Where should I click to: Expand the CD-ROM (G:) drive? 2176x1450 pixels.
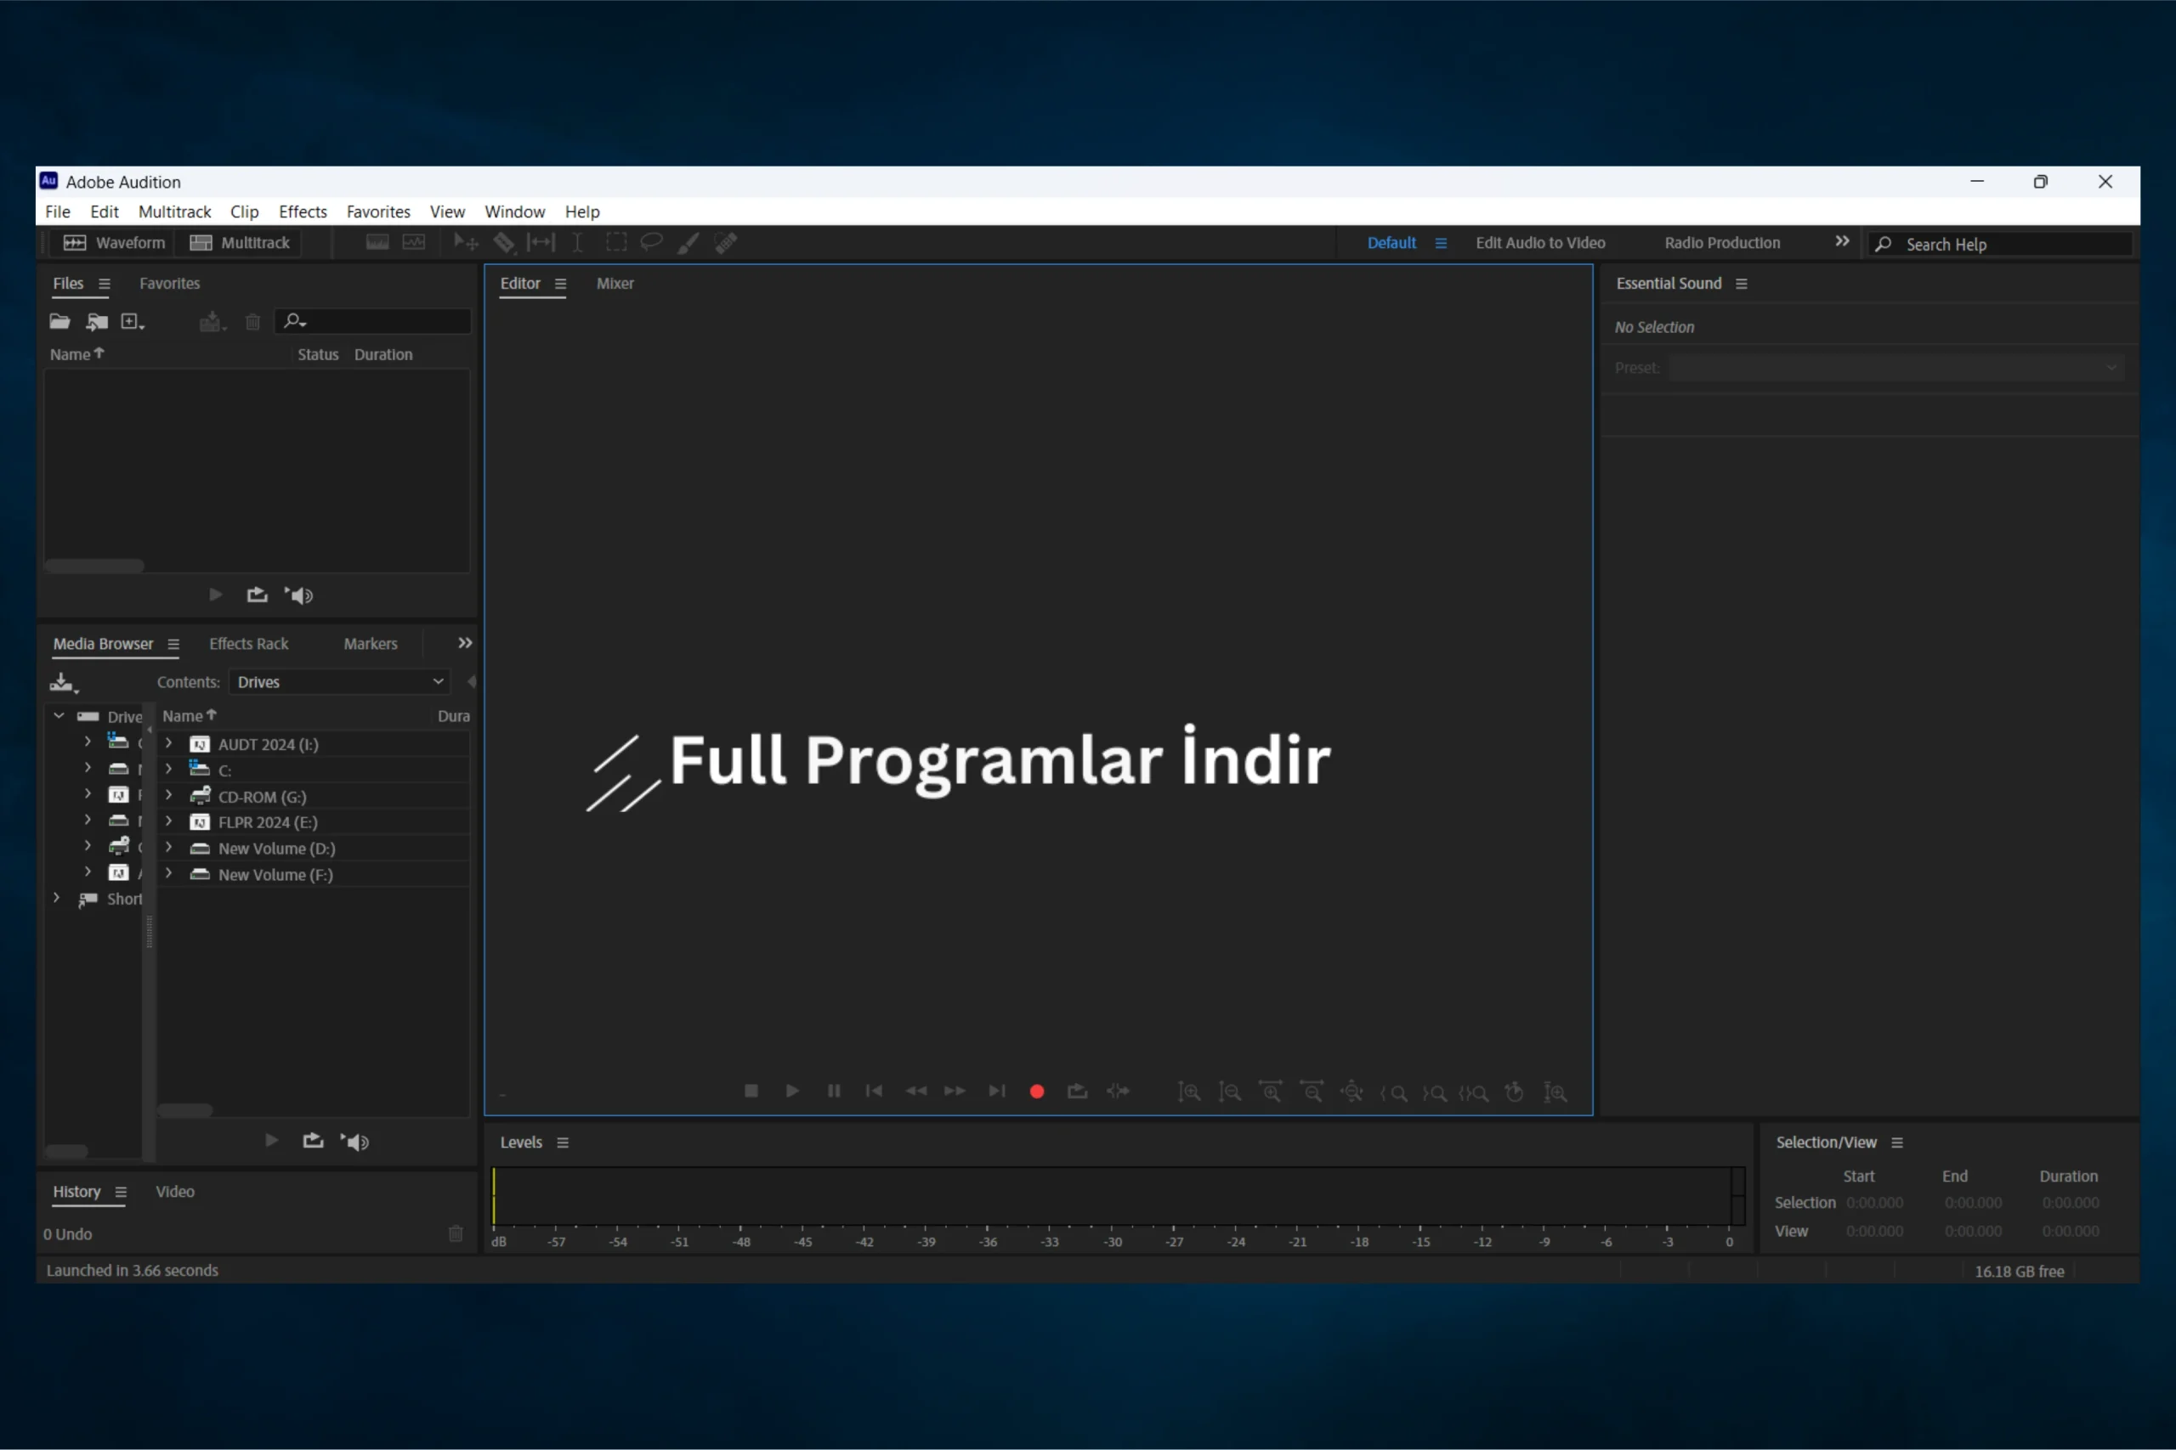pos(168,794)
